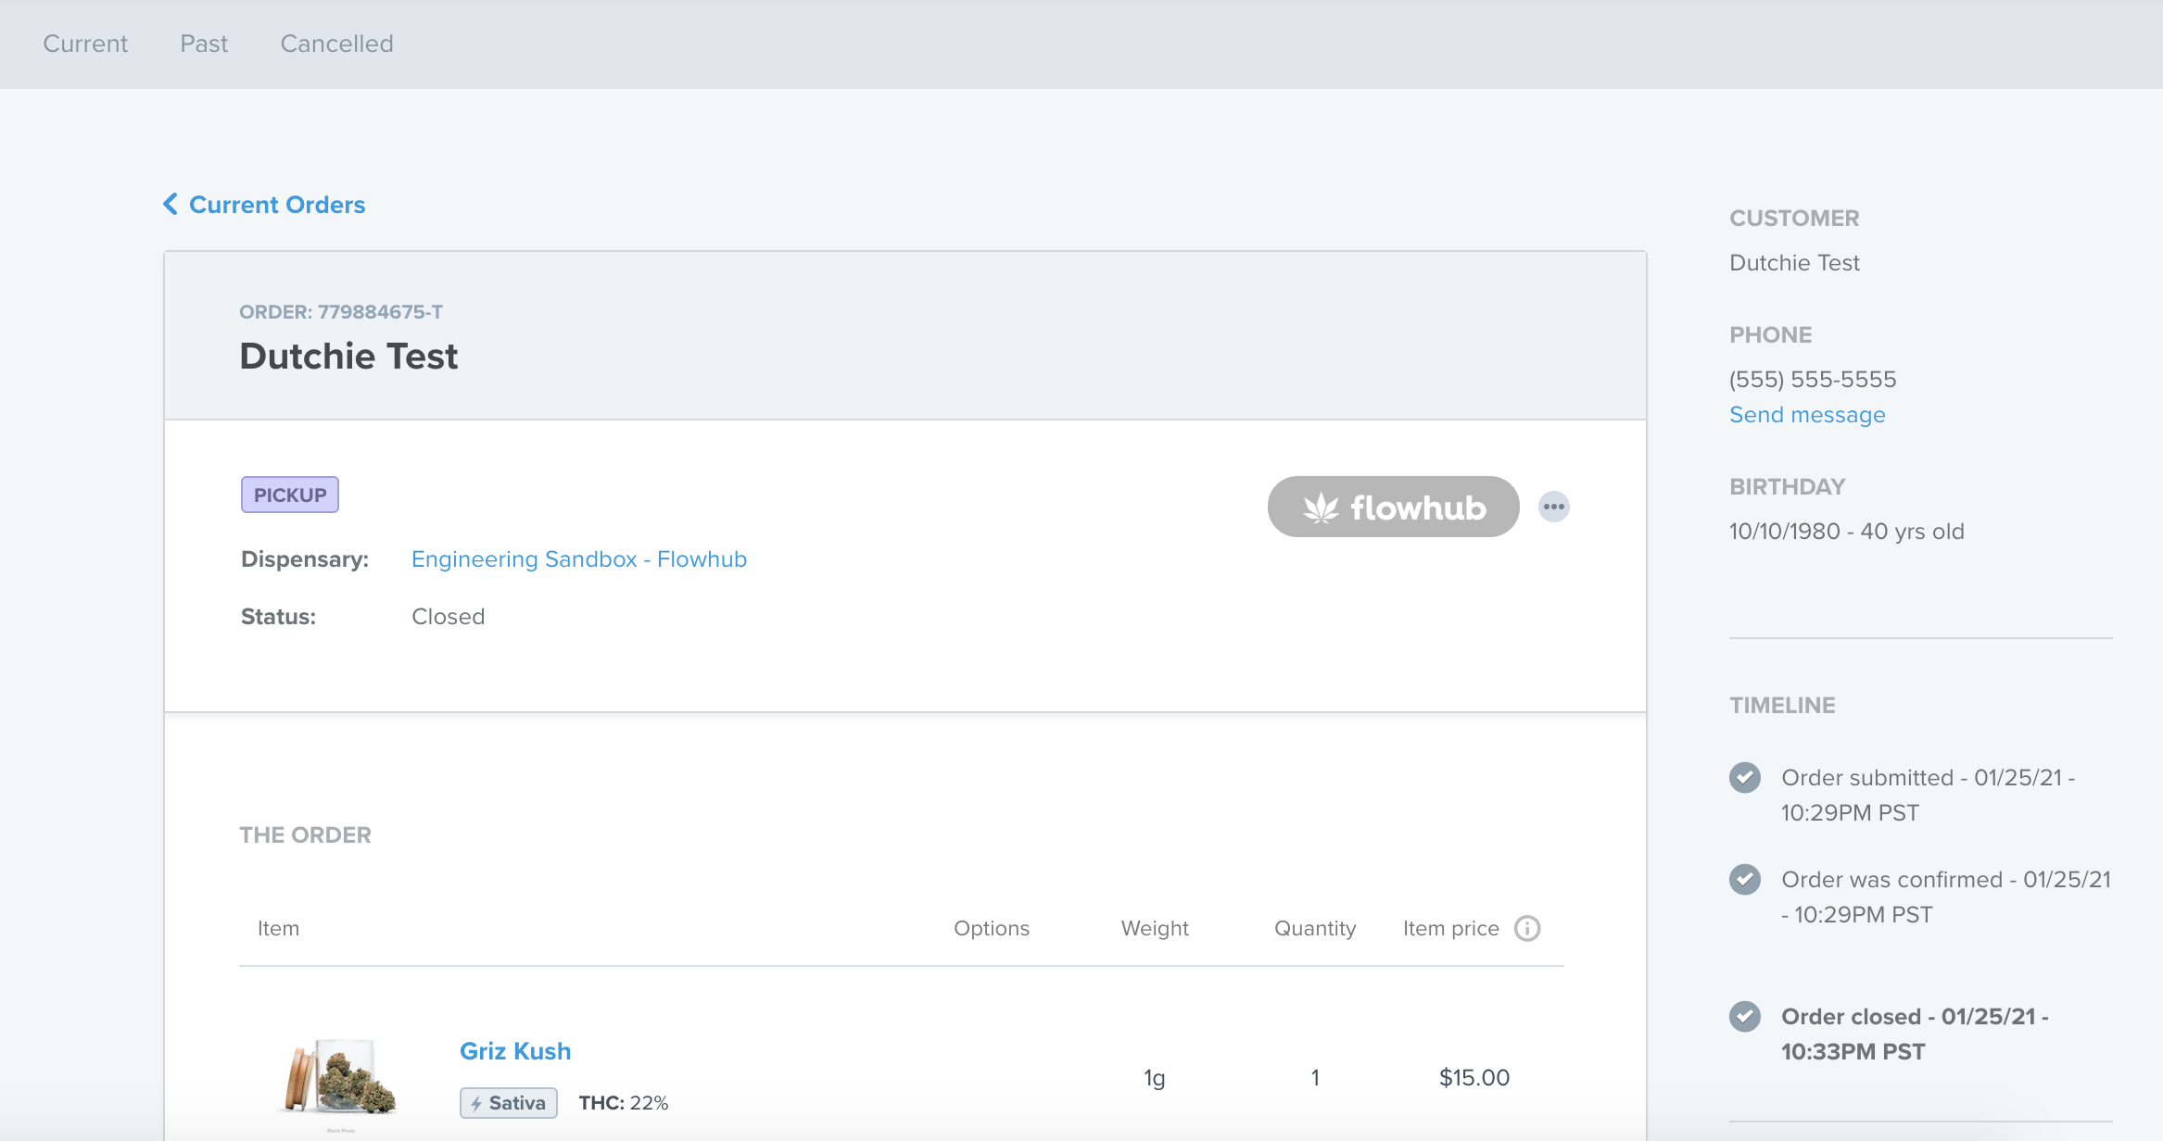The image size is (2163, 1141).
Task: Click the flowhub leaf logo button
Action: (1393, 507)
